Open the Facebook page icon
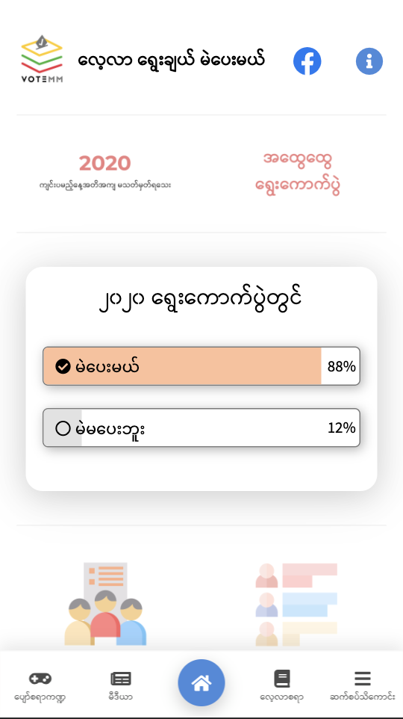403x719 pixels. pos(307,61)
